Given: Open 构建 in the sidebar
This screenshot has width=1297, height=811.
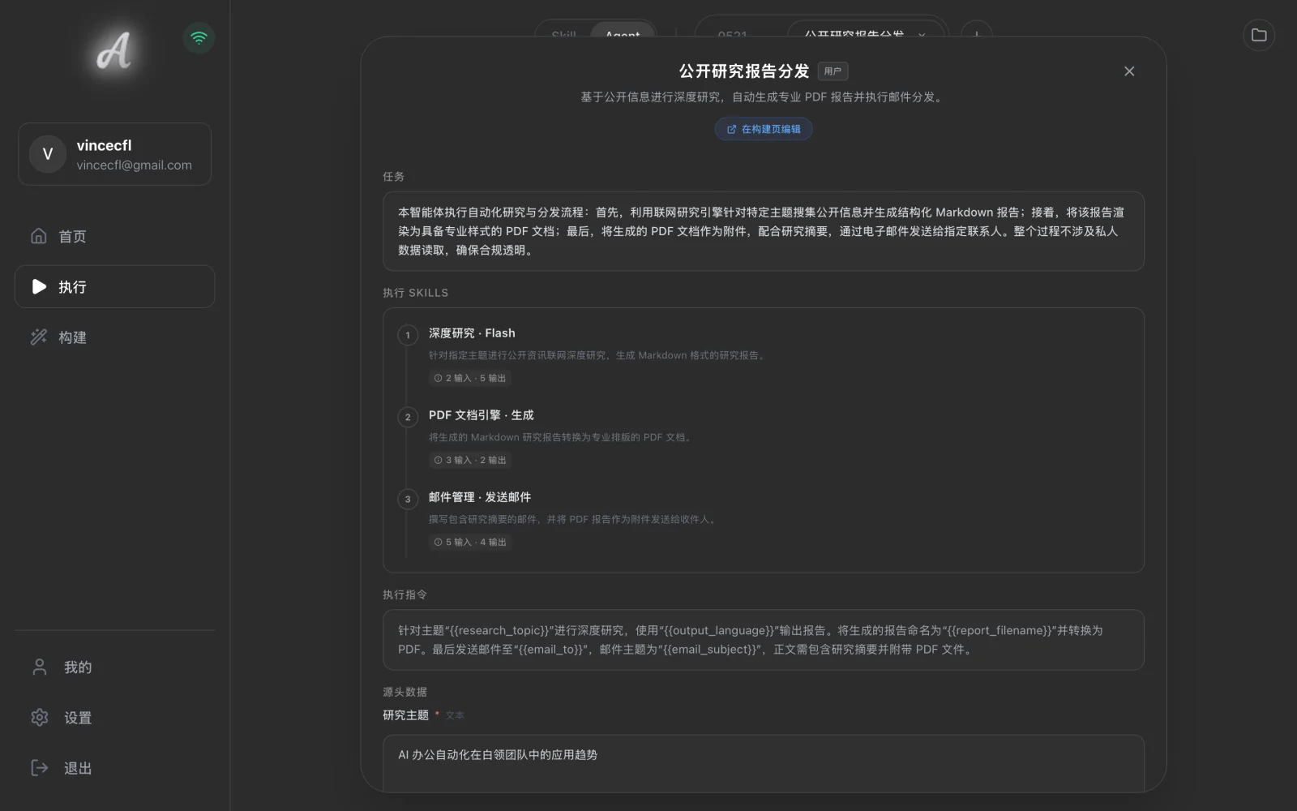Looking at the screenshot, I should click(x=114, y=337).
